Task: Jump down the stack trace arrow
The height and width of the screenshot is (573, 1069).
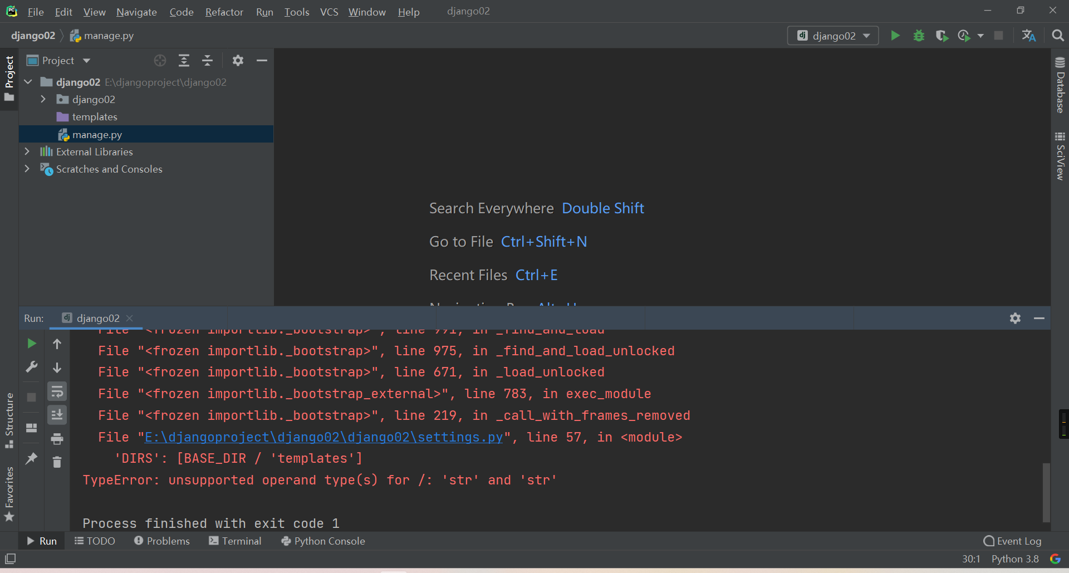Action: 57,368
